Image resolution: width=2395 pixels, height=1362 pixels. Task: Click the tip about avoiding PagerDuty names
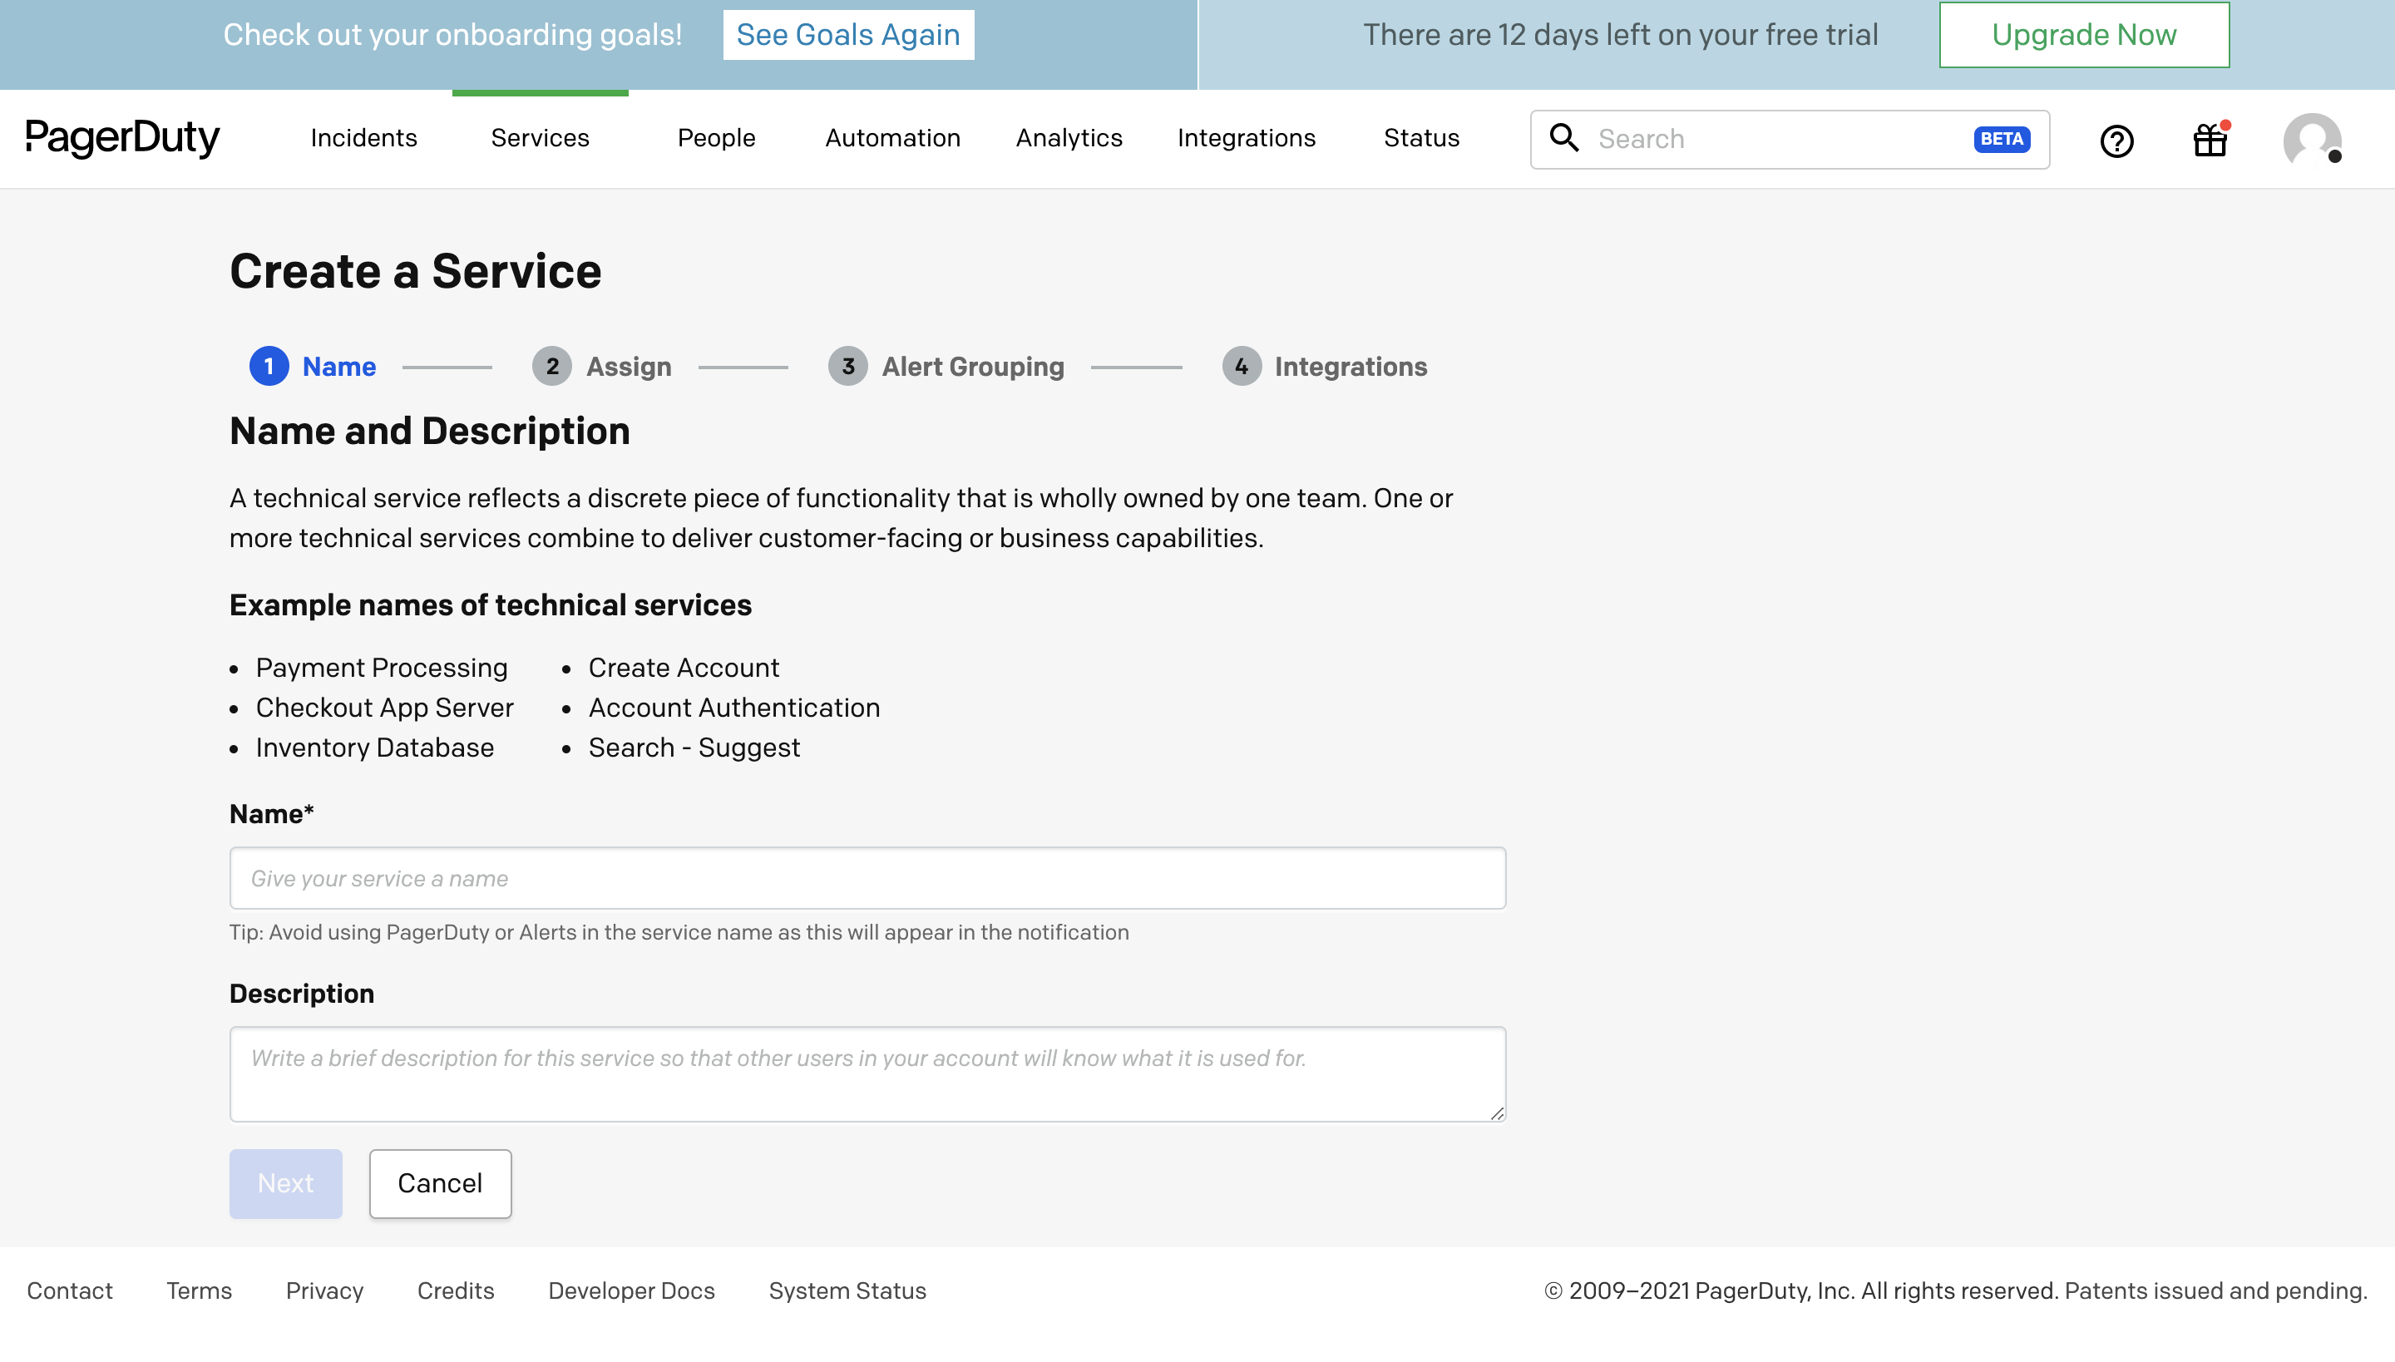click(x=679, y=933)
